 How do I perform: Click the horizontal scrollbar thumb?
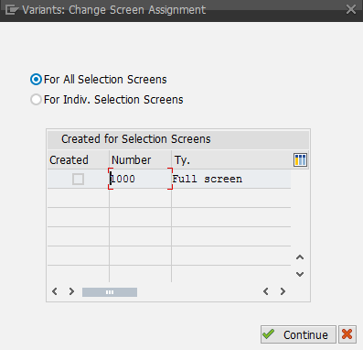tap(110, 292)
